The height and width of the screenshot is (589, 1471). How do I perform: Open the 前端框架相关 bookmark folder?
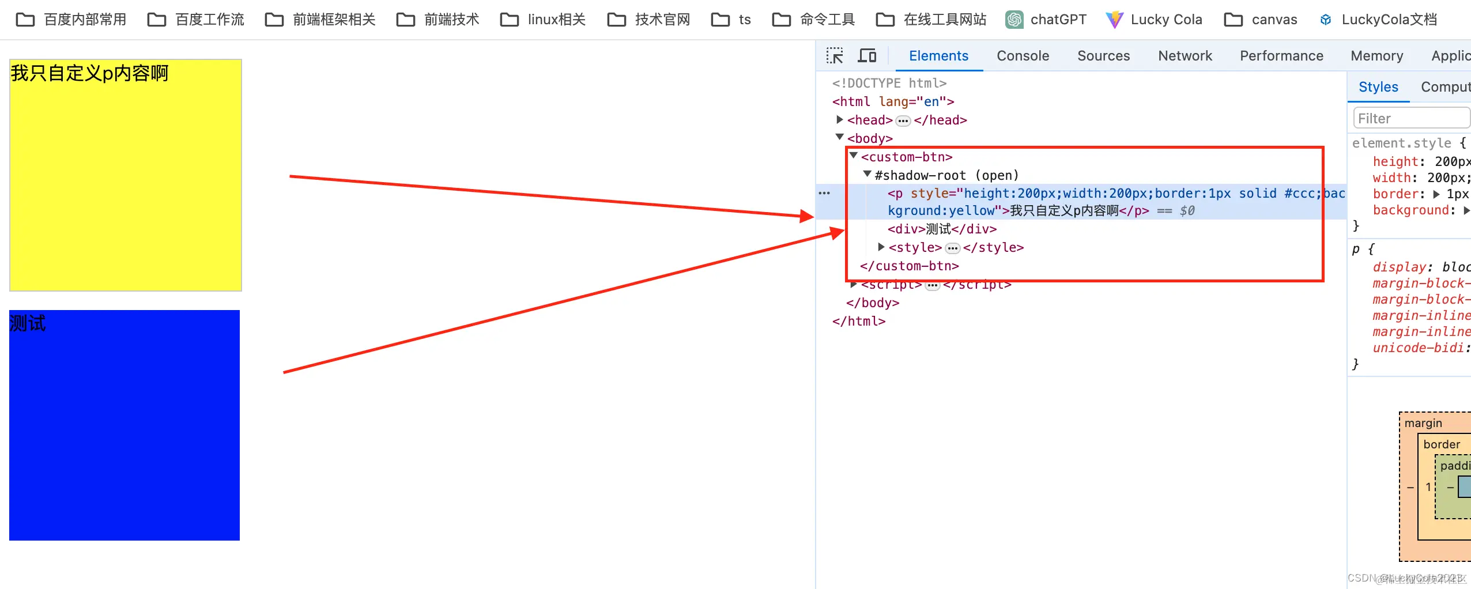pyautogui.click(x=320, y=20)
